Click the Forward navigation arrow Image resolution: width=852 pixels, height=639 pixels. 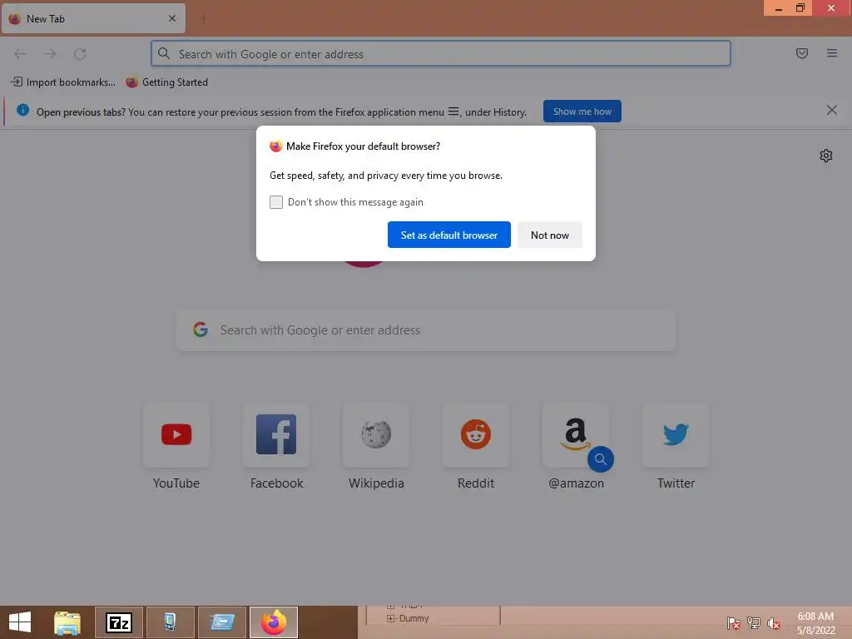point(50,54)
